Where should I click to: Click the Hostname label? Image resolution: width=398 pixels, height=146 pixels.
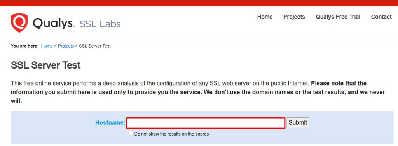point(110,123)
